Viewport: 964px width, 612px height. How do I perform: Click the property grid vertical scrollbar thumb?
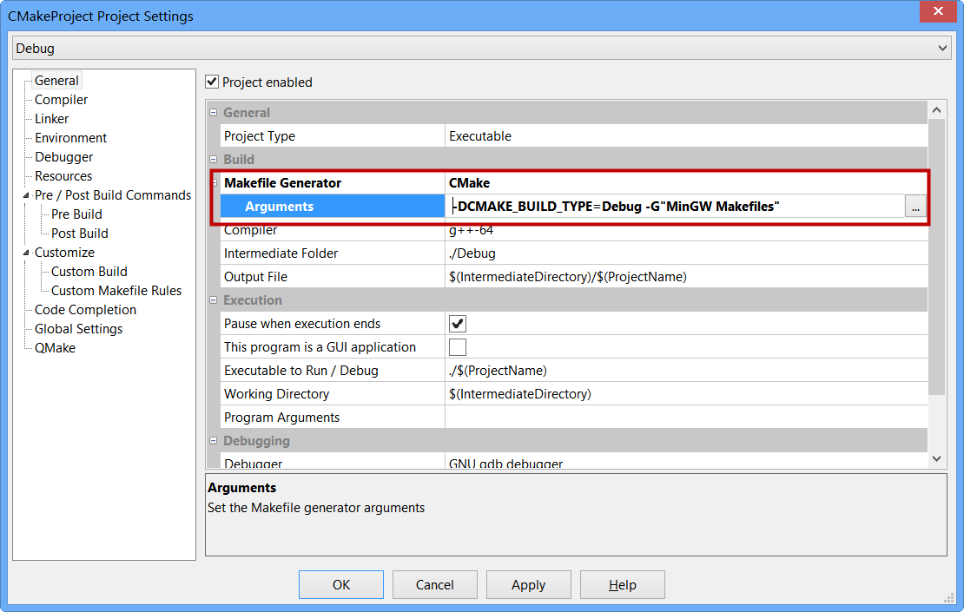pyautogui.click(x=936, y=257)
